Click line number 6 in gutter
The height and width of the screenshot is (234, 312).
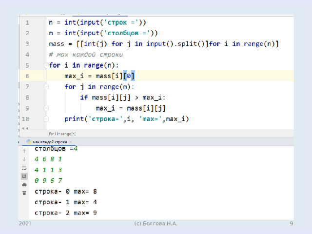tap(27, 76)
